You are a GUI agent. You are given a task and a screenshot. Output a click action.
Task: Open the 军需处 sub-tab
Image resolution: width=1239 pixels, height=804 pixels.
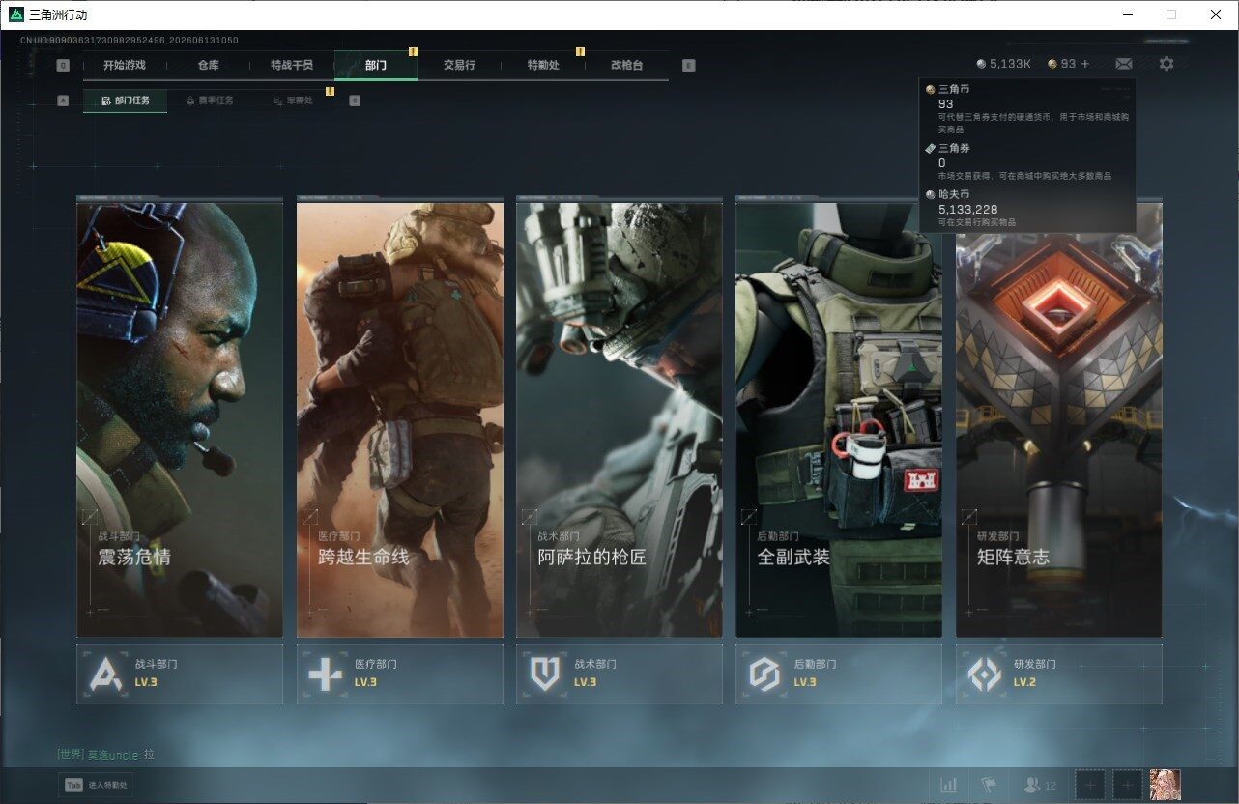pos(293,100)
